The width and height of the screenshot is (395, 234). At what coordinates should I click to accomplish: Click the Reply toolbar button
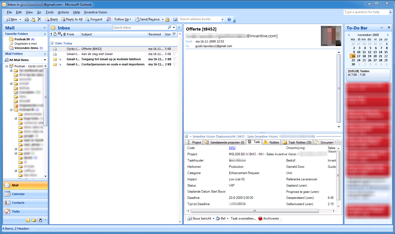coord(52,19)
